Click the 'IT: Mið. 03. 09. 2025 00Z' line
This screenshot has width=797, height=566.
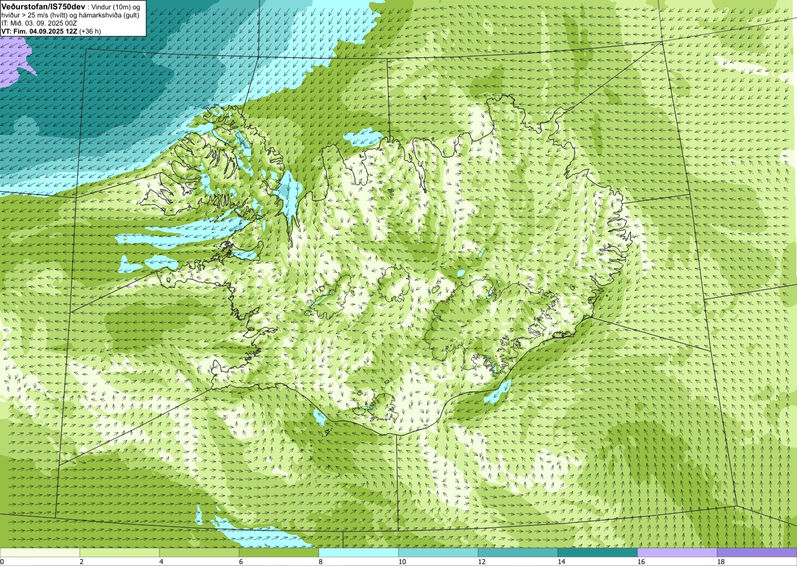[x=39, y=23]
